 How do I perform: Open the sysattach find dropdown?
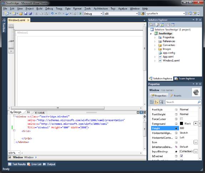184,14
